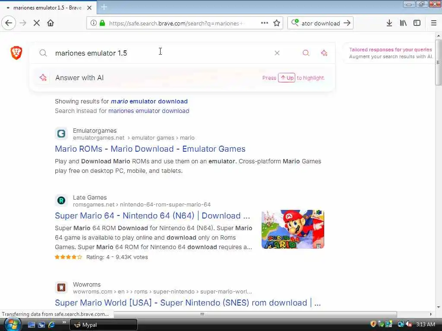
Task: Open the hamburger application menu
Action: click(x=433, y=23)
